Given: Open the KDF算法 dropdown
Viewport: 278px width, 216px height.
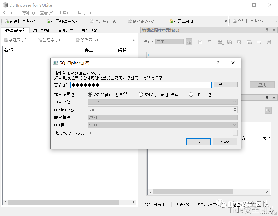Looking at the screenshot, I should pyautogui.click(x=163, y=125).
